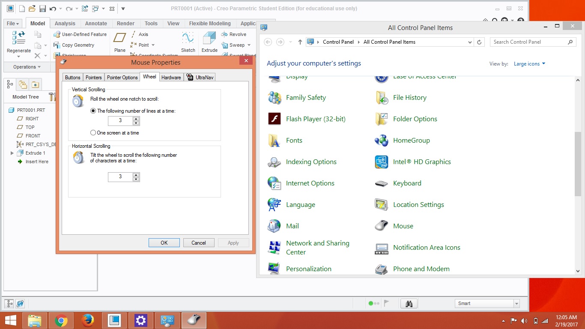585x329 pixels.
Task: Click the Search Control Panel field
Action: click(533, 42)
